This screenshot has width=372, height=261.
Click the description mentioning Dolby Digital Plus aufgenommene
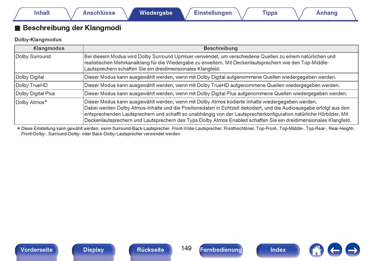click(x=216, y=94)
